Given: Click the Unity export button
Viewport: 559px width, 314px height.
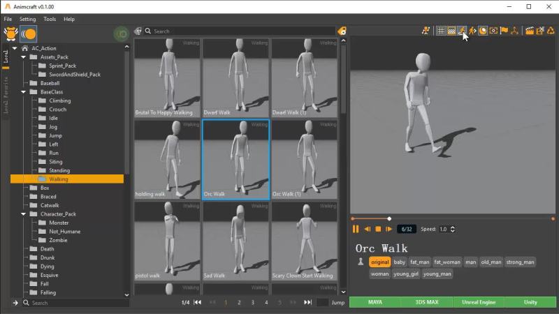Looking at the screenshot, I should (x=530, y=302).
